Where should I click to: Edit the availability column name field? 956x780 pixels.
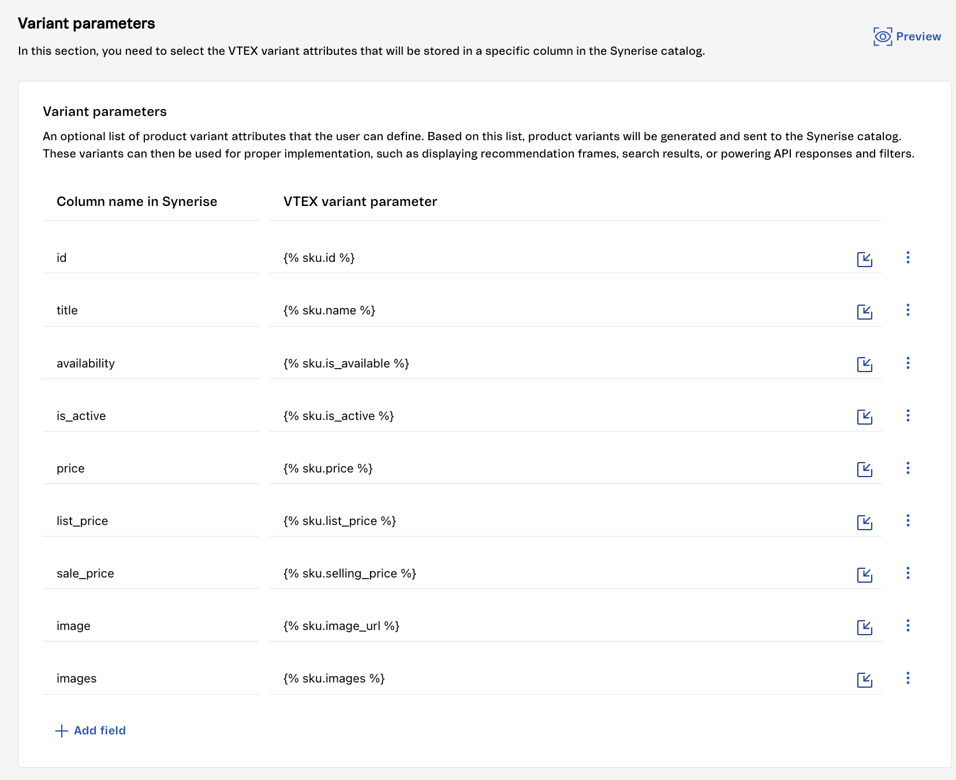pyautogui.click(x=151, y=363)
